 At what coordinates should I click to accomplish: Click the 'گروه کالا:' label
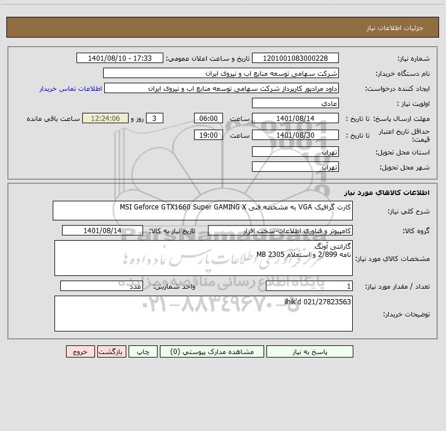(x=416, y=231)
